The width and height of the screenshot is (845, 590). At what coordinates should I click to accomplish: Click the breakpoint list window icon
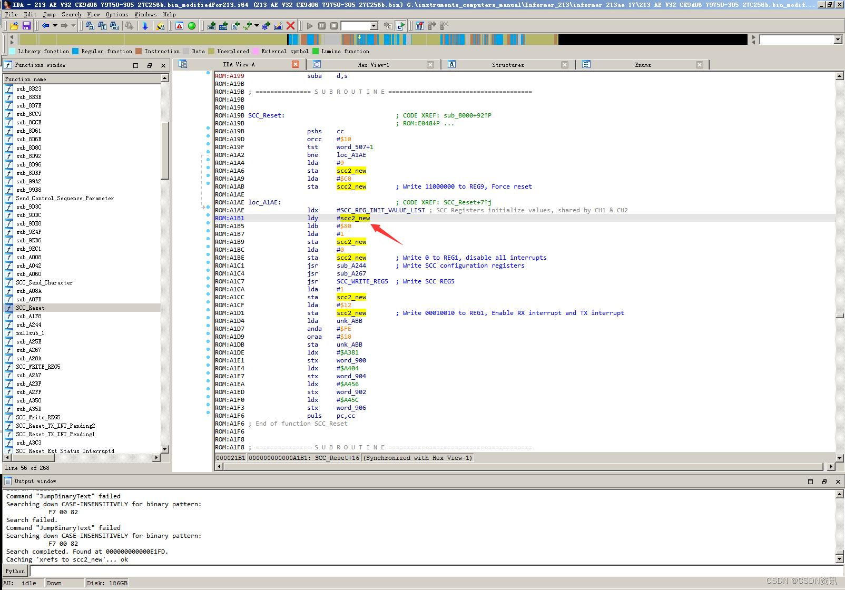[420, 26]
